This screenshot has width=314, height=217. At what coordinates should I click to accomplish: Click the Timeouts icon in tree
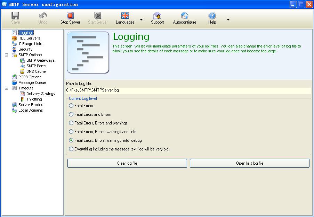(14, 88)
